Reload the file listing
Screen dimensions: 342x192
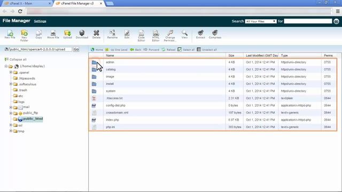[x=168, y=50]
